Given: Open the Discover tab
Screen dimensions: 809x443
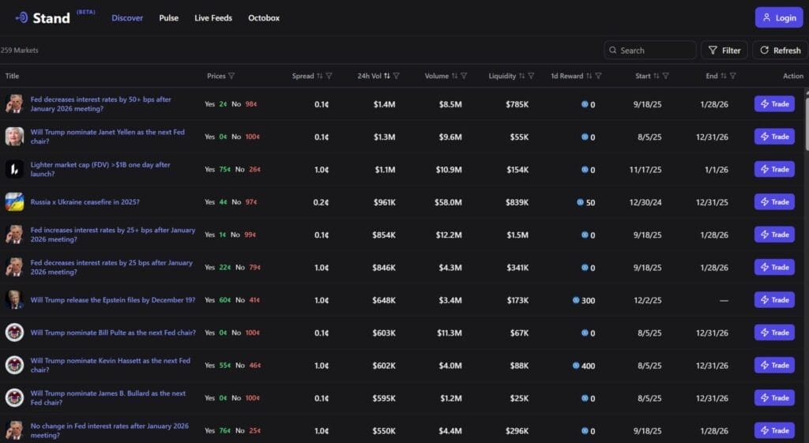Looking at the screenshot, I should coord(127,18).
